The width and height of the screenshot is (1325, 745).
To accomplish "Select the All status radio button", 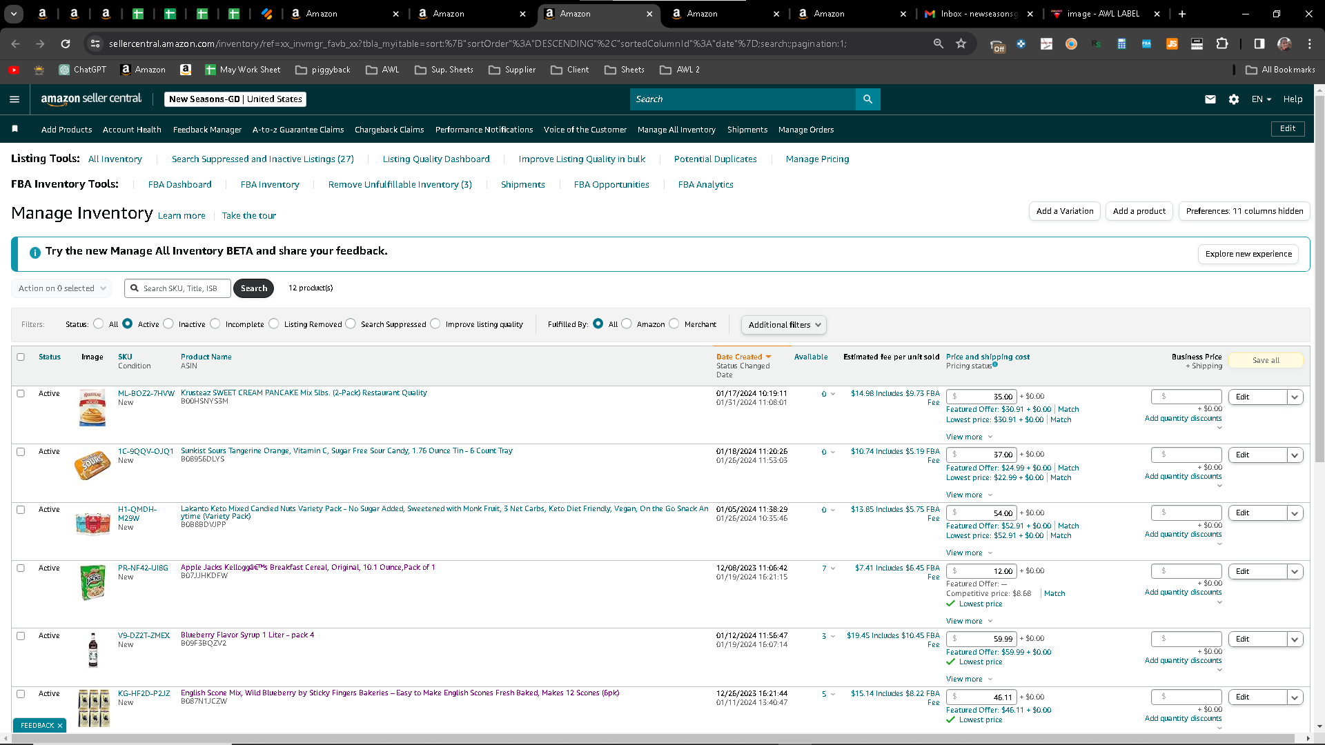I will (x=99, y=324).
